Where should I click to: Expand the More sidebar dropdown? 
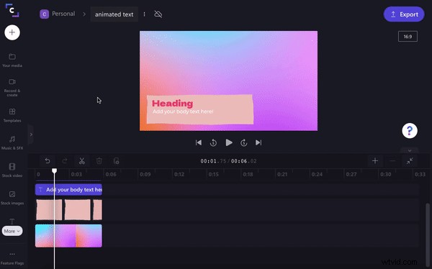(x=12, y=231)
